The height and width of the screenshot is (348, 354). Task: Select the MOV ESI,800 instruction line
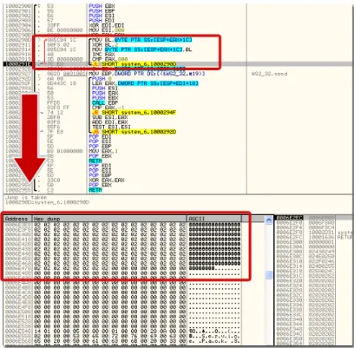[107, 30]
